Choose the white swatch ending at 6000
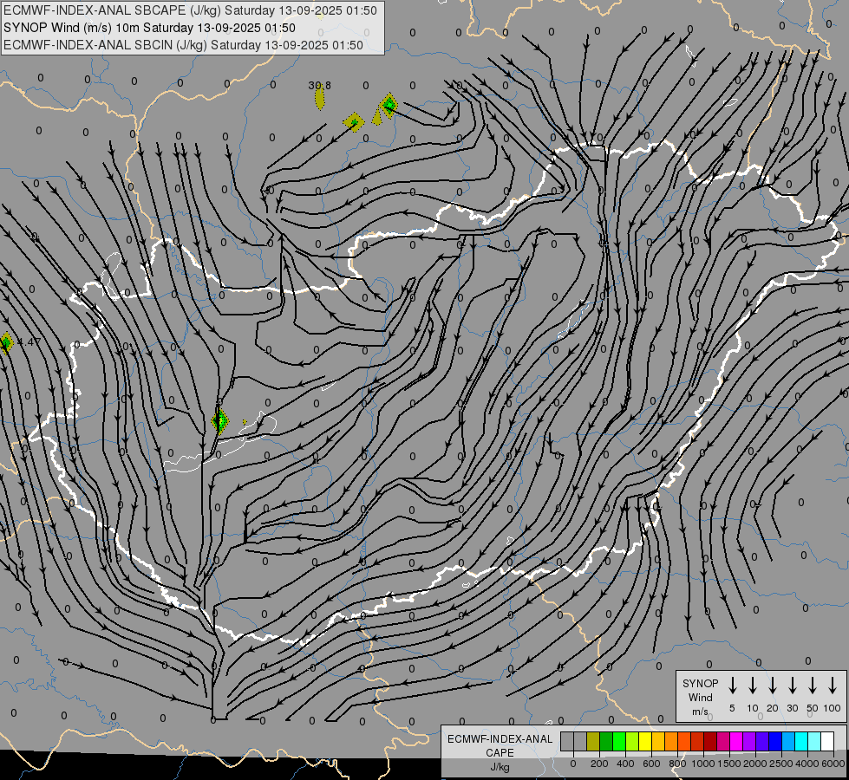This screenshot has height=780, width=849. pyautogui.click(x=827, y=741)
